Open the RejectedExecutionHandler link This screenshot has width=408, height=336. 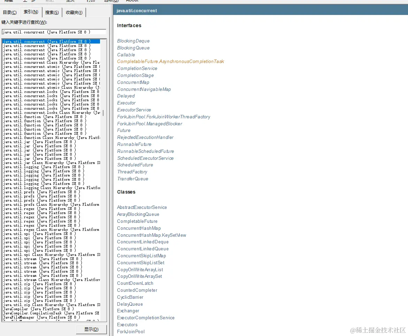pyautogui.click(x=145, y=137)
